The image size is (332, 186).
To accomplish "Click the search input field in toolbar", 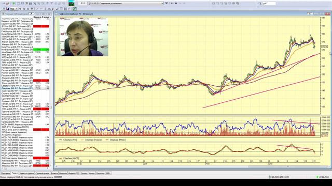I will [x=269, y=4].
